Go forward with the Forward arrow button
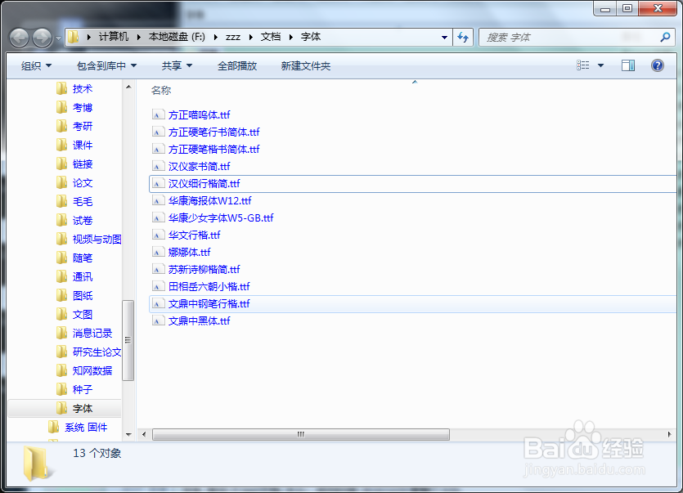The height and width of the screenshot is (493, 683). 43,38
